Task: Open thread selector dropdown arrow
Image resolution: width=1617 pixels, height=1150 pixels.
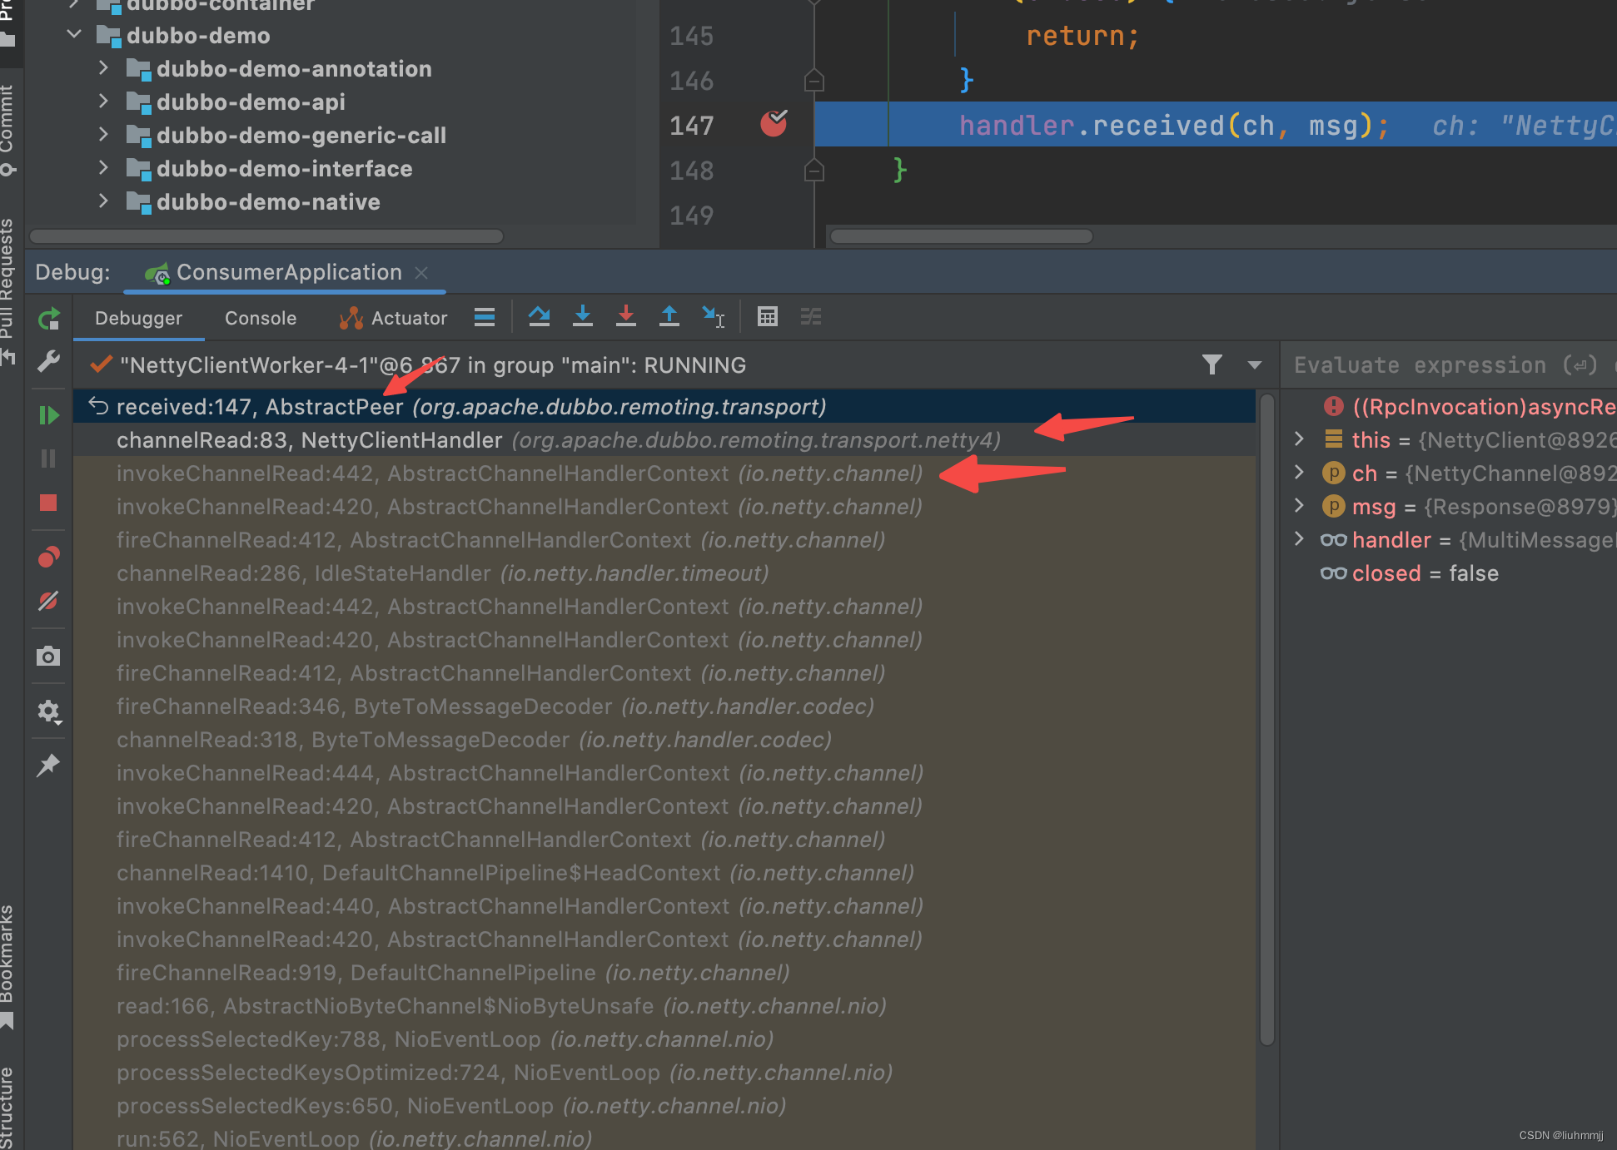Action: click(1254, 364)
